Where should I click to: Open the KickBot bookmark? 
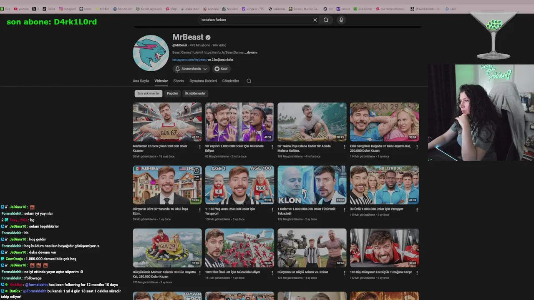coord(102,9)
